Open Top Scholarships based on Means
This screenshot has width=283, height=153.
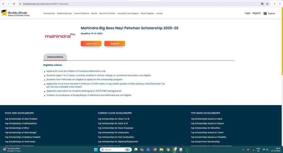pyautogui.click(x=207, y=123)
